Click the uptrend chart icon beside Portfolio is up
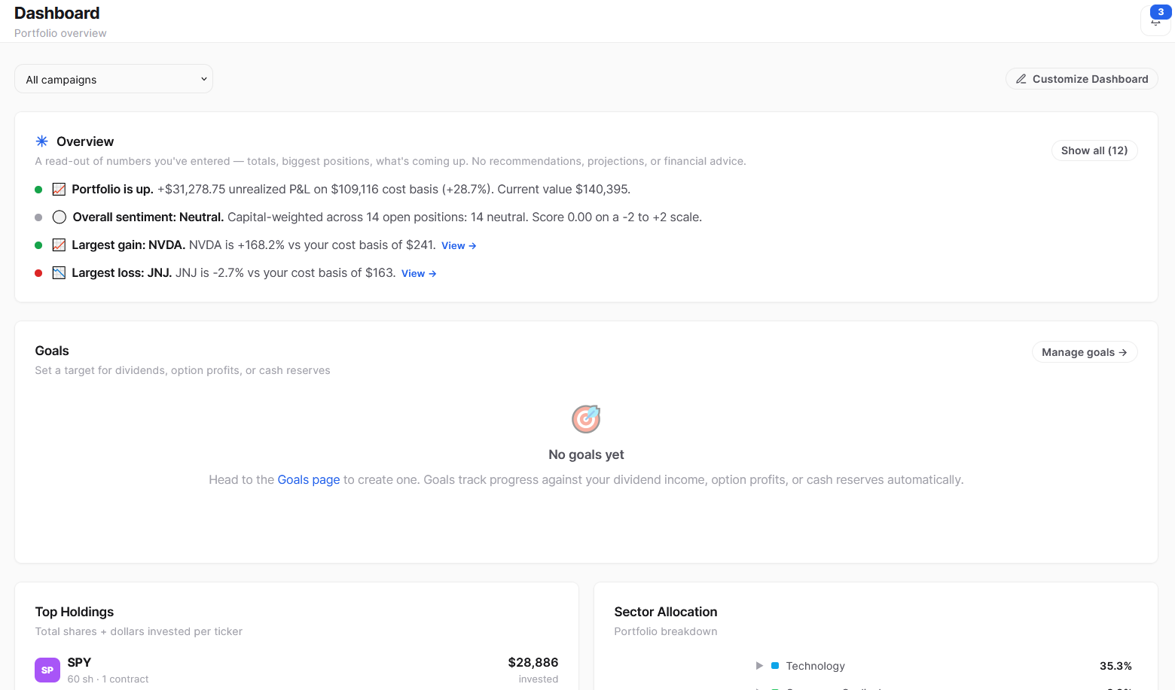Viewport: 1175px width, 690px height. click(59, 190)
